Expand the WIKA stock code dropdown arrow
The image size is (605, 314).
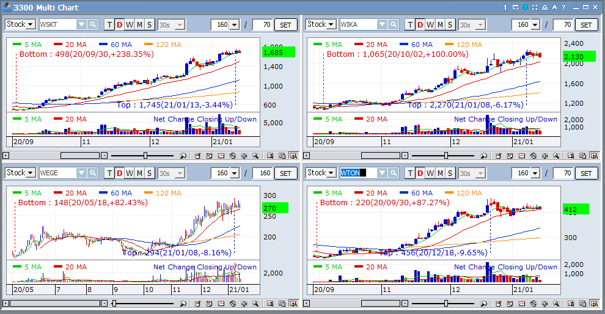(x=382, y=24)
